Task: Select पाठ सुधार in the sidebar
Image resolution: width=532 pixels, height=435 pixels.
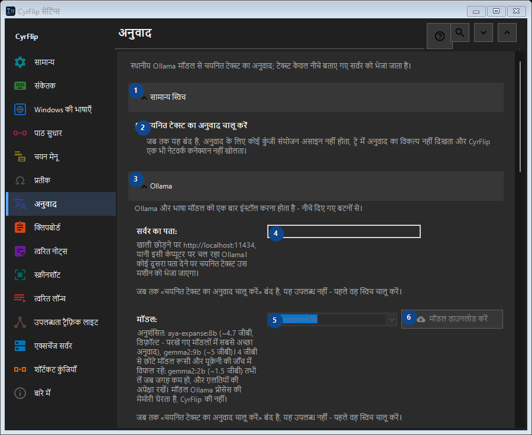Action: point(61,133)
